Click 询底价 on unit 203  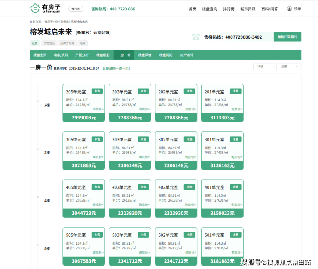click(x=144, y=109)
